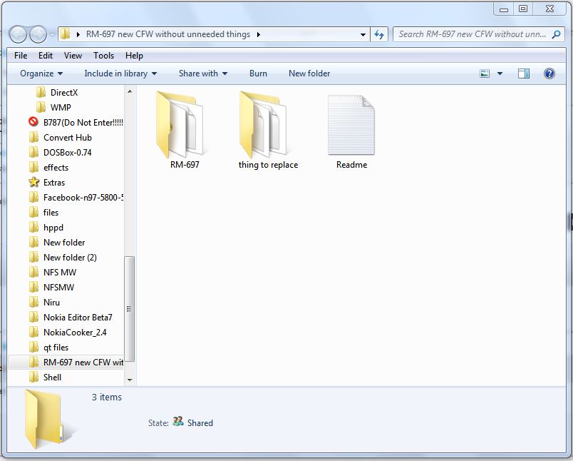Open the Edit menu
Screen dimensions: 573x461
coord(46,56)
